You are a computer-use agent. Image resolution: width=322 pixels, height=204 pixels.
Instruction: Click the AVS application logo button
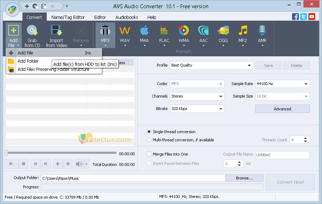[x=12, y=9]
